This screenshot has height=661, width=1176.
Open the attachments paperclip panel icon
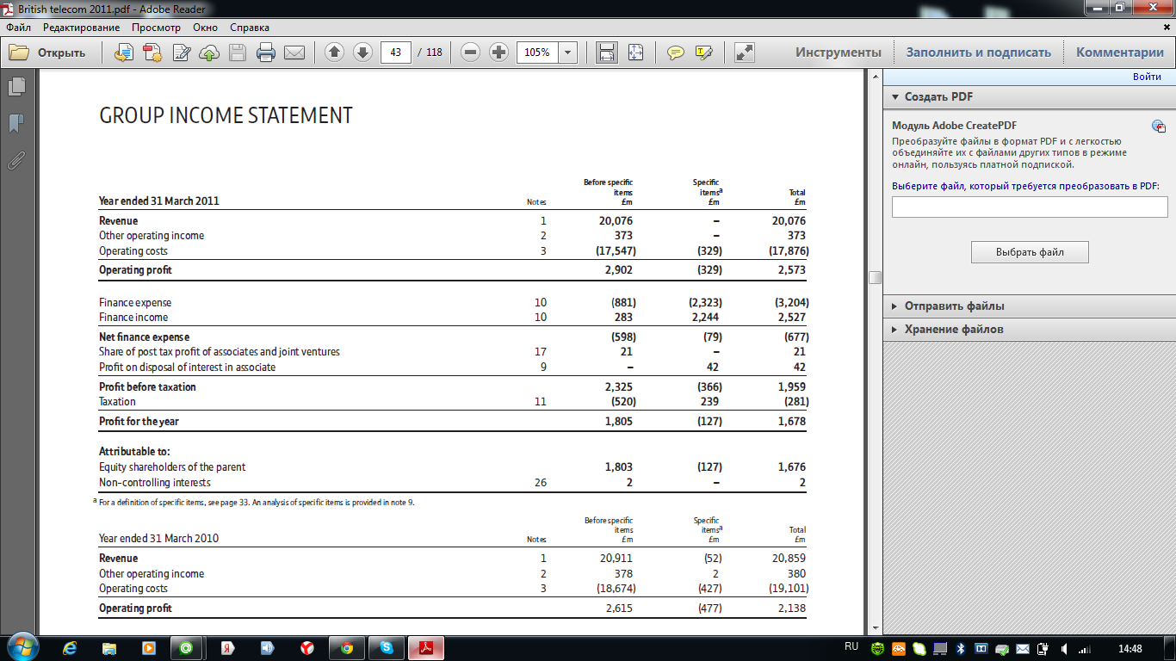tap(16, 160)
